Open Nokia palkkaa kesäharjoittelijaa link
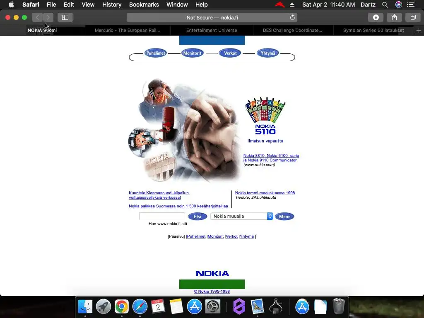Viewport: 424px width, 318px height. click(178, 206)
